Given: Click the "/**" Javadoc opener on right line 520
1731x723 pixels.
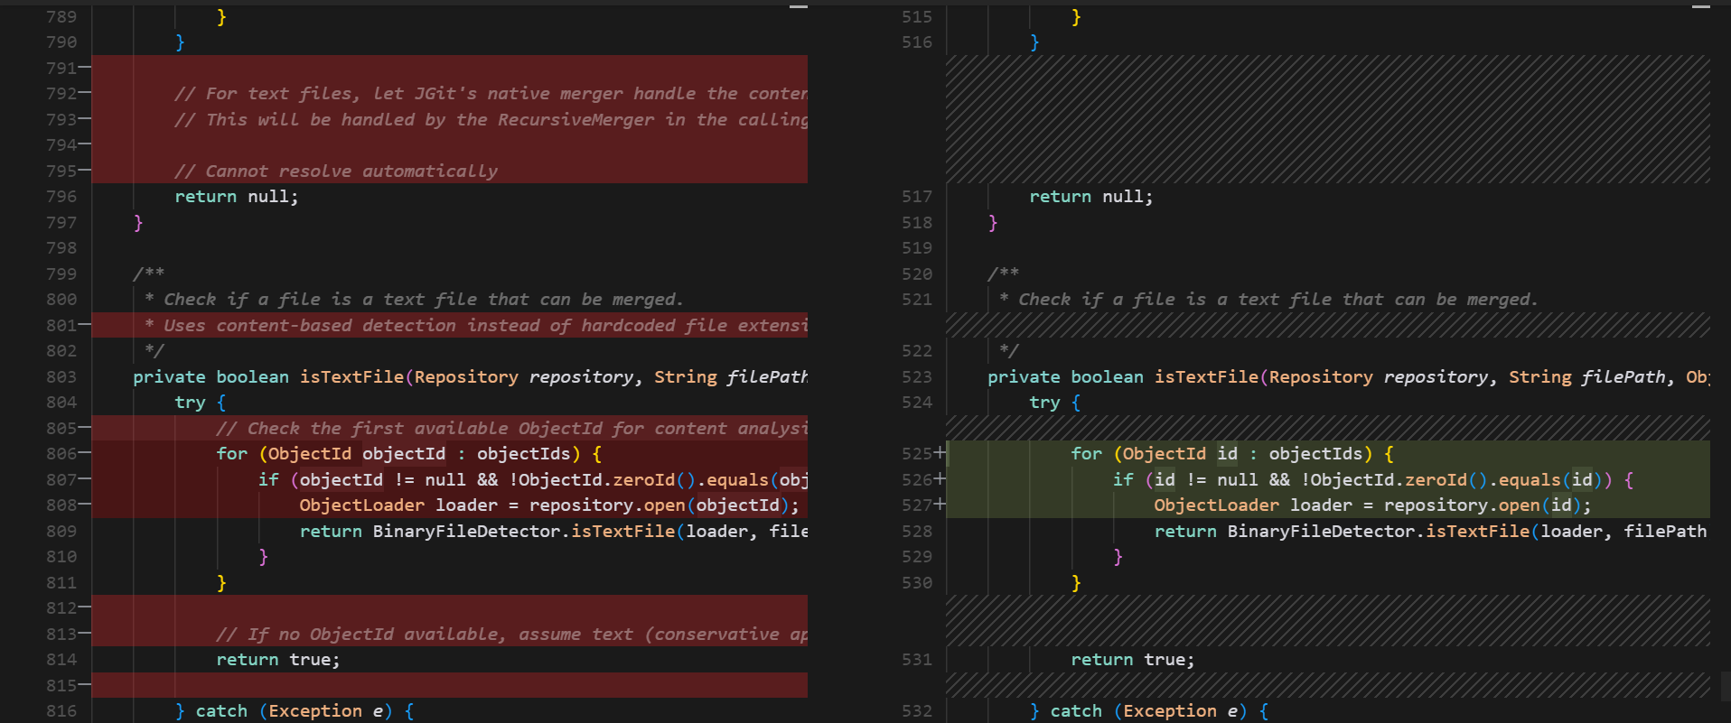Looking at the screenshot, I should [x=1003, y=273].
